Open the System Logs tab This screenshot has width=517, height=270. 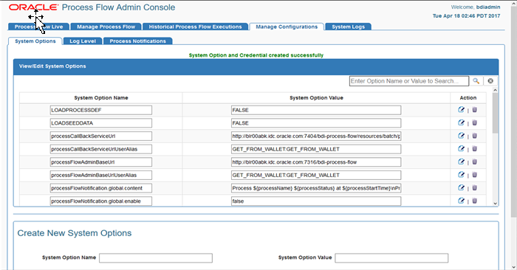tap(348, 27)
